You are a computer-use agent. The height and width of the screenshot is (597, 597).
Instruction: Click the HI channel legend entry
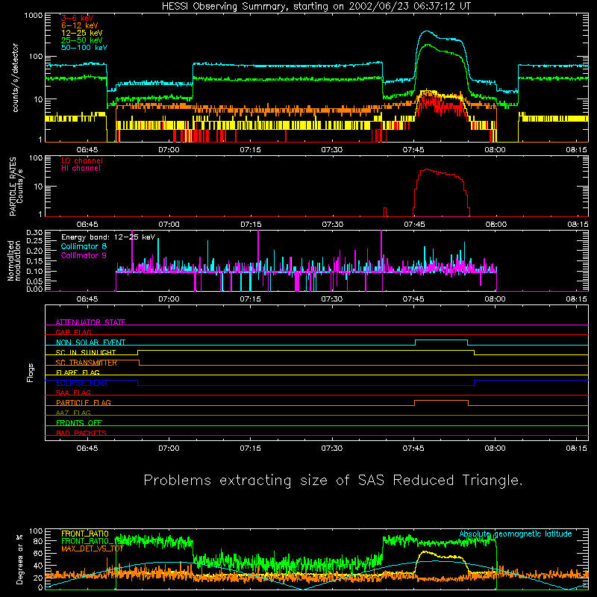coord(81,169)
